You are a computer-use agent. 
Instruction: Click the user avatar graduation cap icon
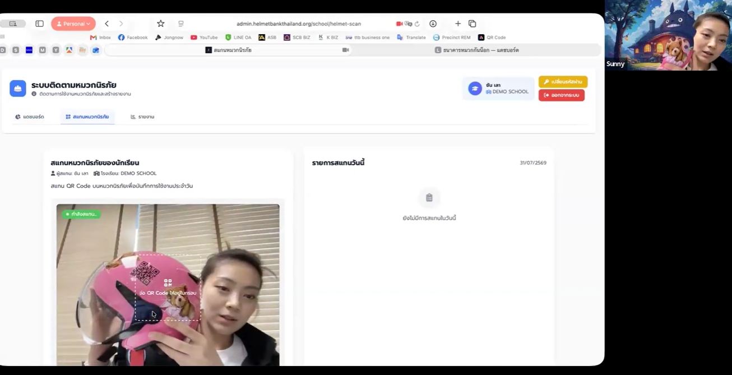[475, 89]
